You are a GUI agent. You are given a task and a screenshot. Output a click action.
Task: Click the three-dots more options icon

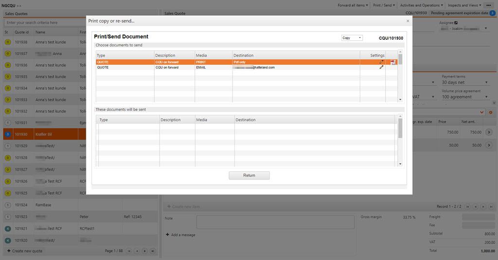point(488,5)
